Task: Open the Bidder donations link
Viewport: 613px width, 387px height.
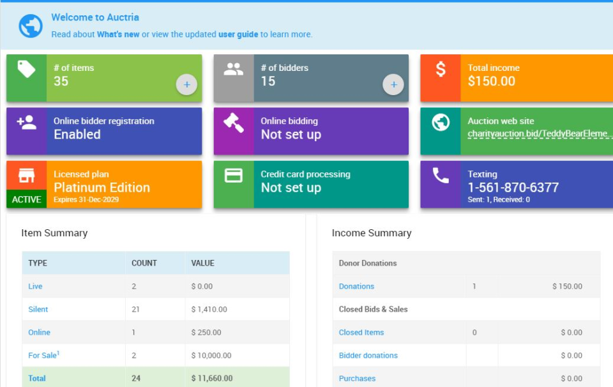Action: pyautogui.click(x=369, y=355)
